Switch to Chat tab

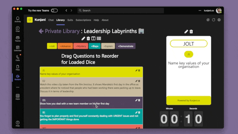[x=51, y=20]
